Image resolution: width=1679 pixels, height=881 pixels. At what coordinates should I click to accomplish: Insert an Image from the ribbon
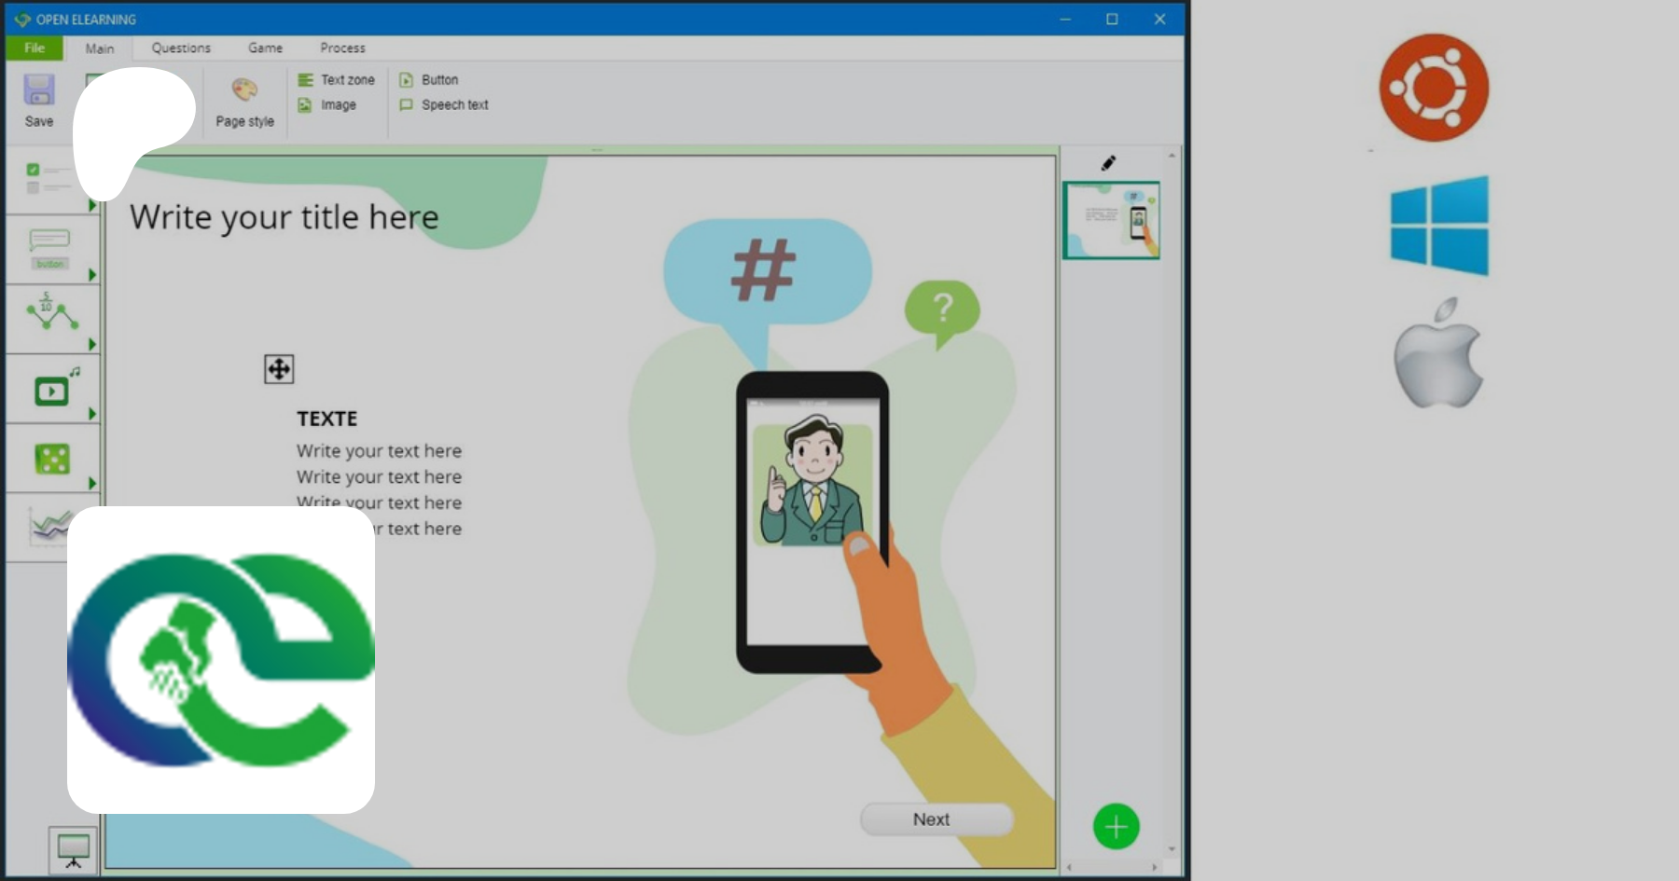(327, 105)
